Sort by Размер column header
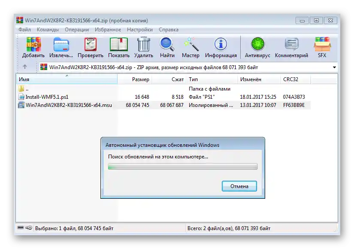The width and height of the screenshot is (354, 249). [x=135, y=79]
